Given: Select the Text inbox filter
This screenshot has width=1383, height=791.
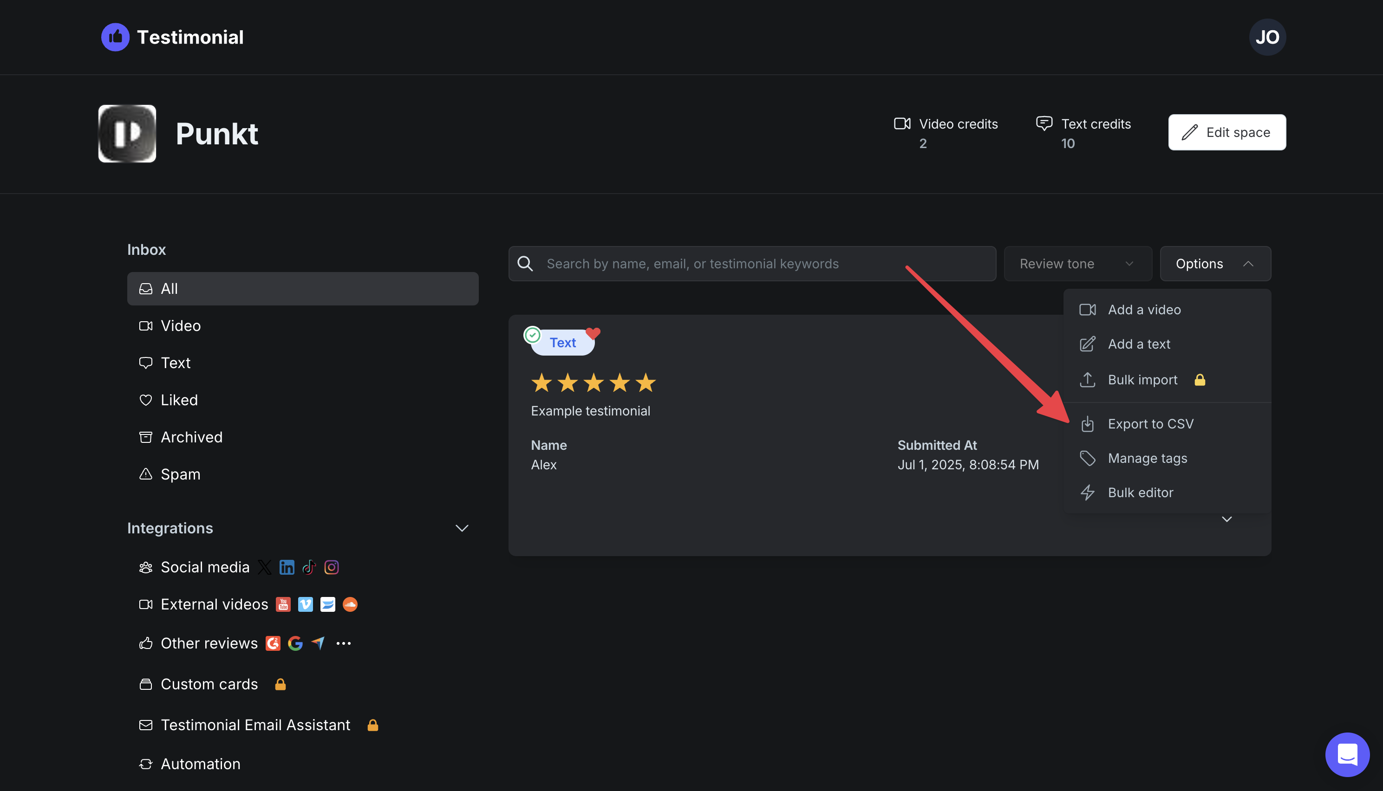Looking at the screenshot, I should (x=303, y=363).
